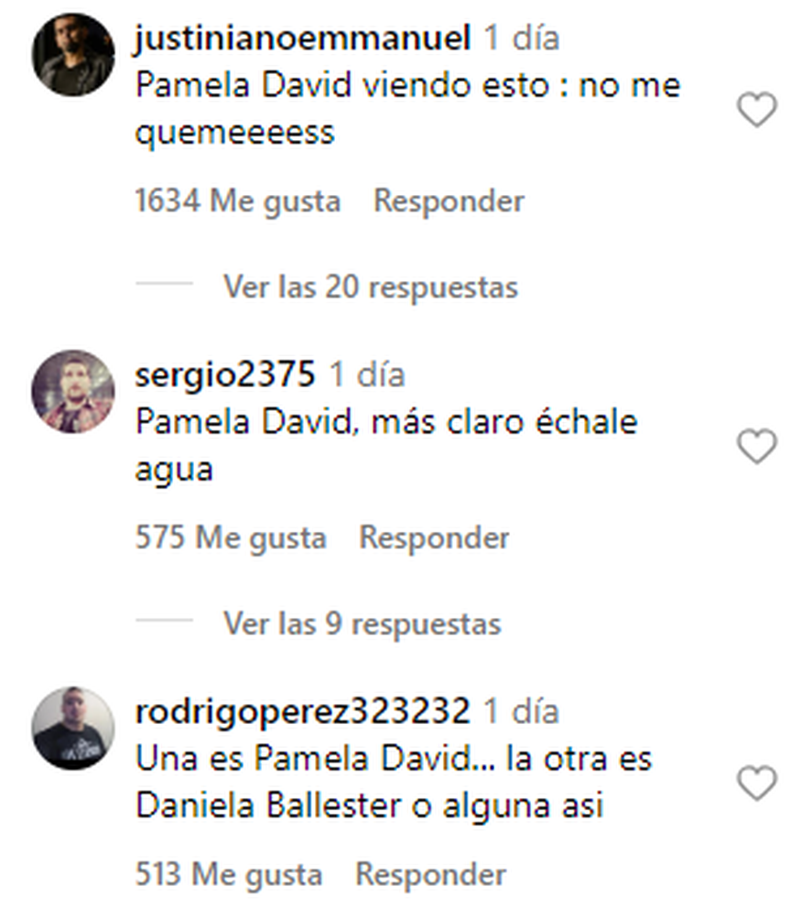Expand Ver las 20 respuestas

[x=371, y=287]
